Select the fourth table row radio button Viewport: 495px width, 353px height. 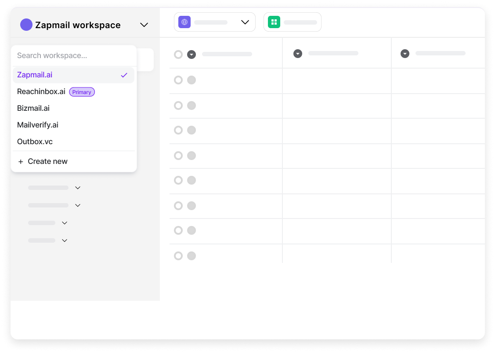pos(178,156)
